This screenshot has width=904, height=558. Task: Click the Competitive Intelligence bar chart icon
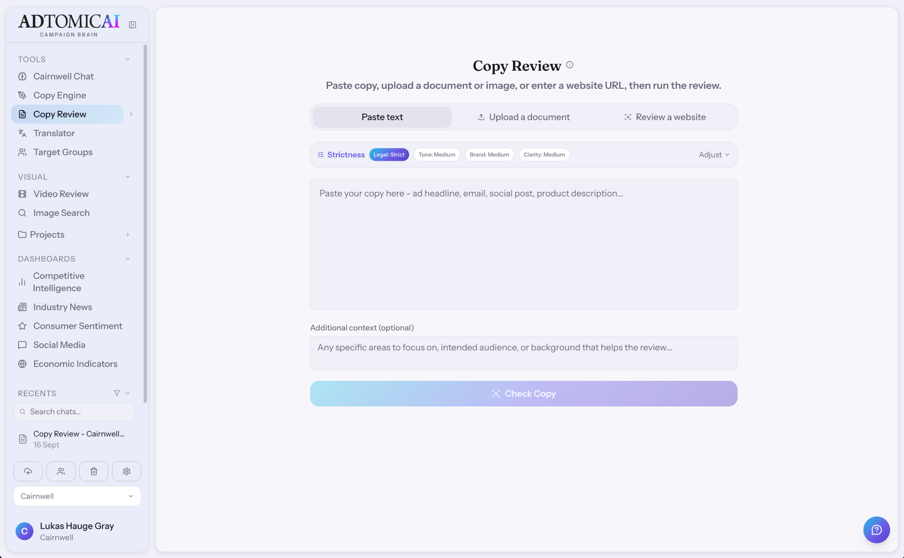click(22, 282)
